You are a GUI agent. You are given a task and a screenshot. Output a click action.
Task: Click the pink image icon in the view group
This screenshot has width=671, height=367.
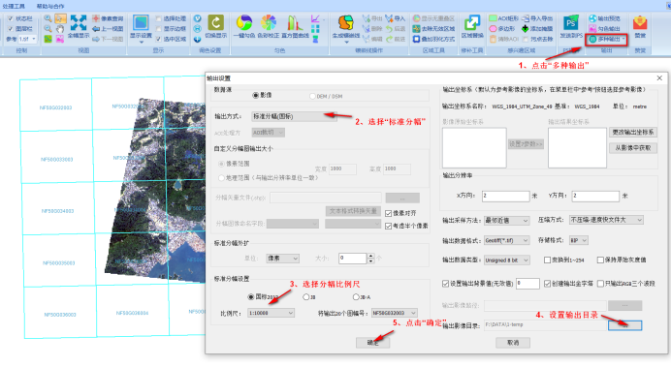click(x=60, y=39)
